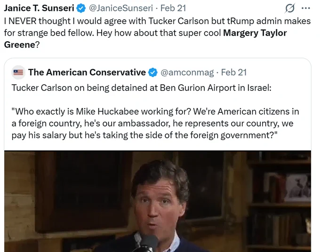This screenshot has height=252, width=320.
Task: Play the Tucker Carlson video thumbnail
Action: (x=158, y=201)
